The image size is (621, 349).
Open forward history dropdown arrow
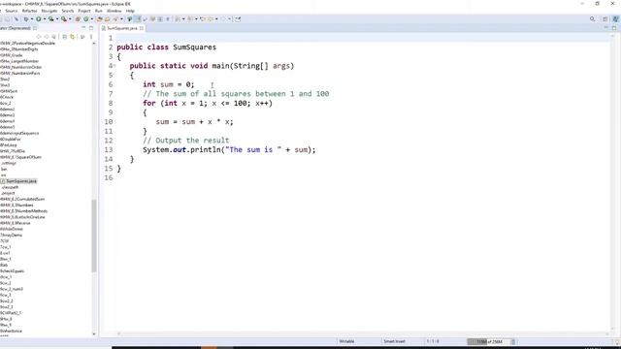point(229,19)
